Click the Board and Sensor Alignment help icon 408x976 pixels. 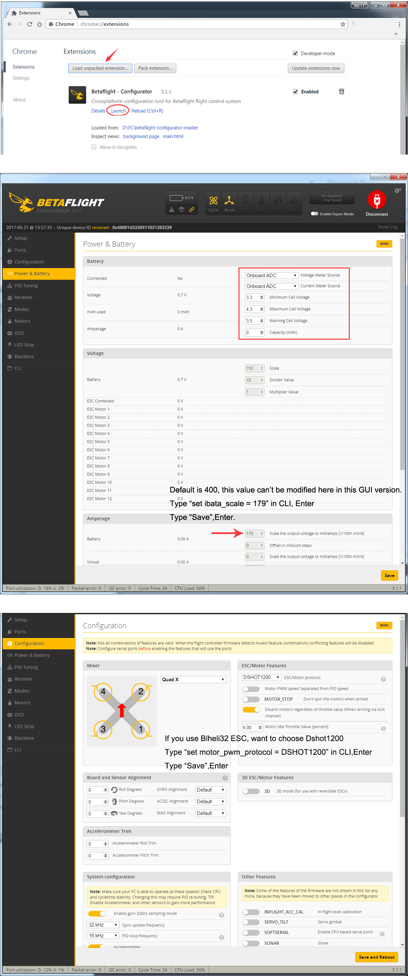[225, 778]
